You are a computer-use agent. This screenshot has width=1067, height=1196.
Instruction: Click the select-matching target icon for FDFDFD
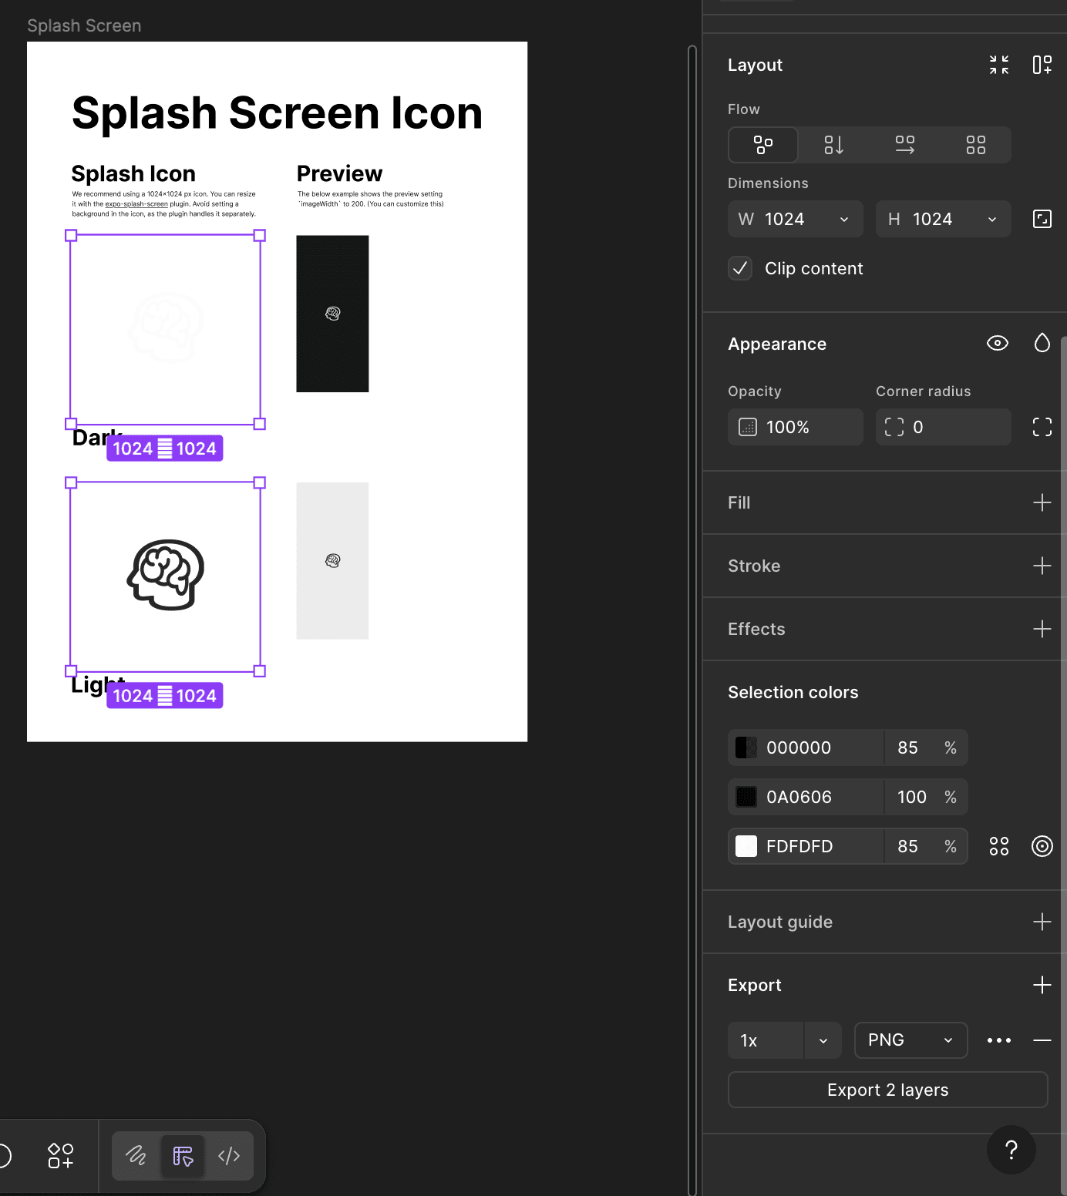(x=1042, y=846)
